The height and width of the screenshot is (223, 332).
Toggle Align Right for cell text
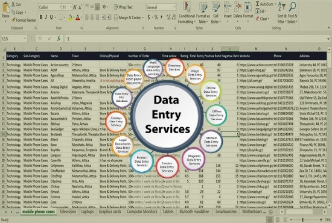click(x=97, y=17)
